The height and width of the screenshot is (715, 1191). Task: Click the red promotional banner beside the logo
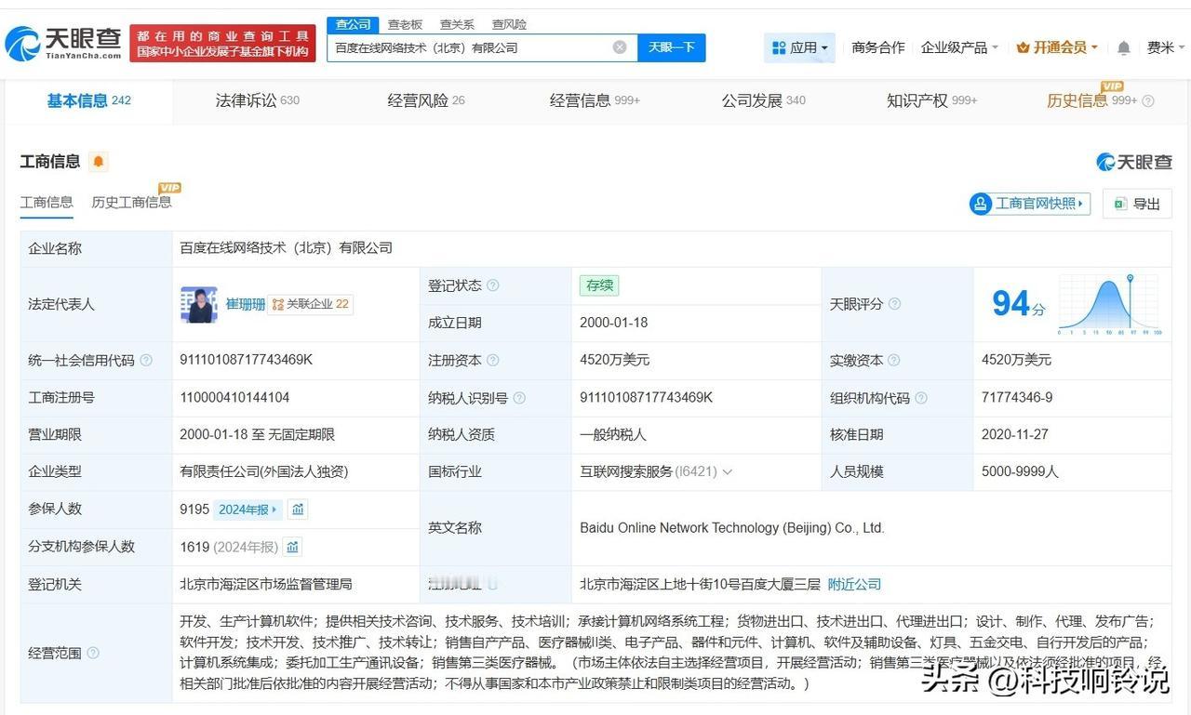click(222, 44)
